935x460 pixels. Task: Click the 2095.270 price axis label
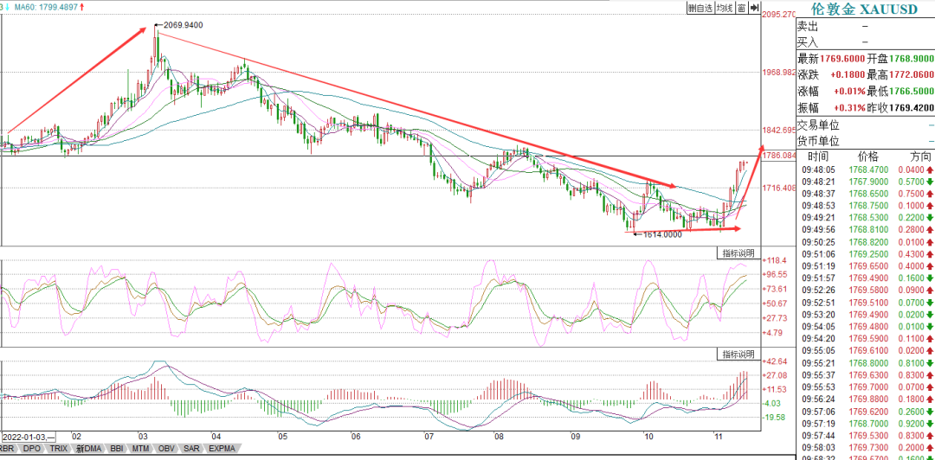pyautogui.click(x=779, y=14)
